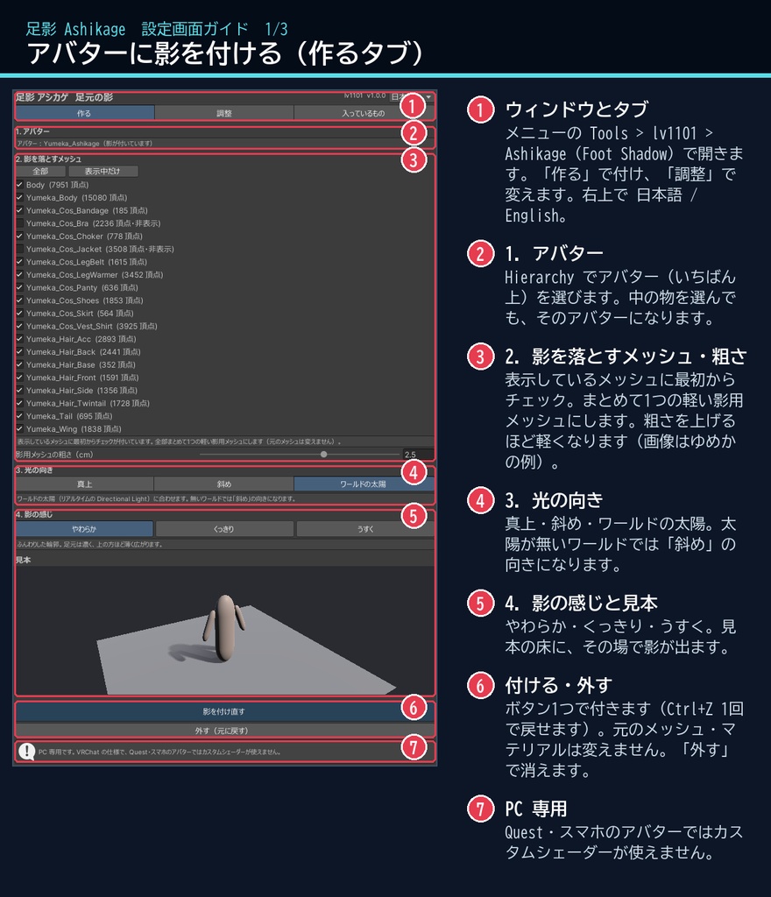Toggle Yumeka_Cos_Skirt checkbox

click(19, 314)
